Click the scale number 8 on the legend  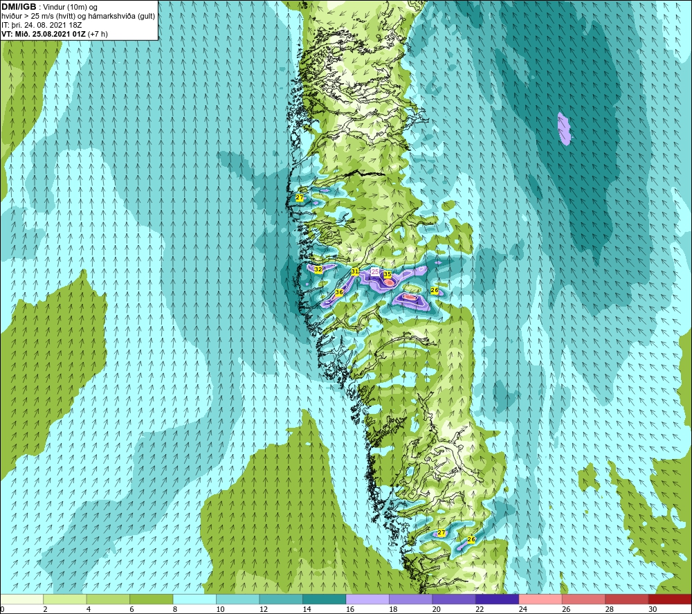[x=175, y=609]
